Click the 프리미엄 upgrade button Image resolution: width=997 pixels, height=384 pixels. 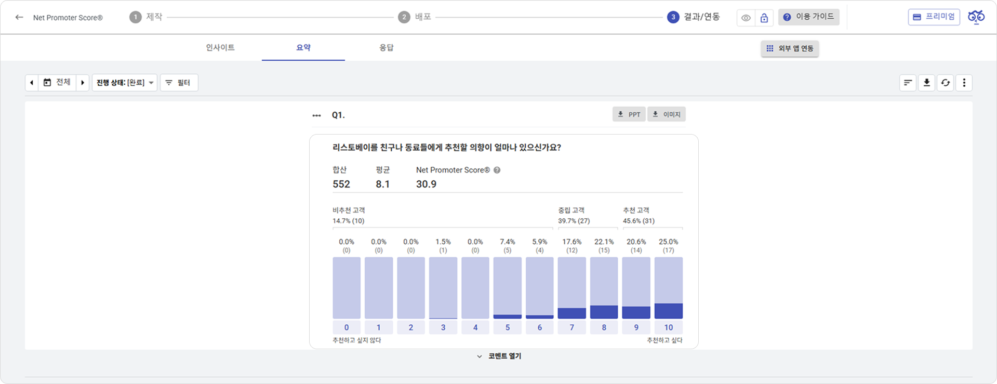(934, 17)
